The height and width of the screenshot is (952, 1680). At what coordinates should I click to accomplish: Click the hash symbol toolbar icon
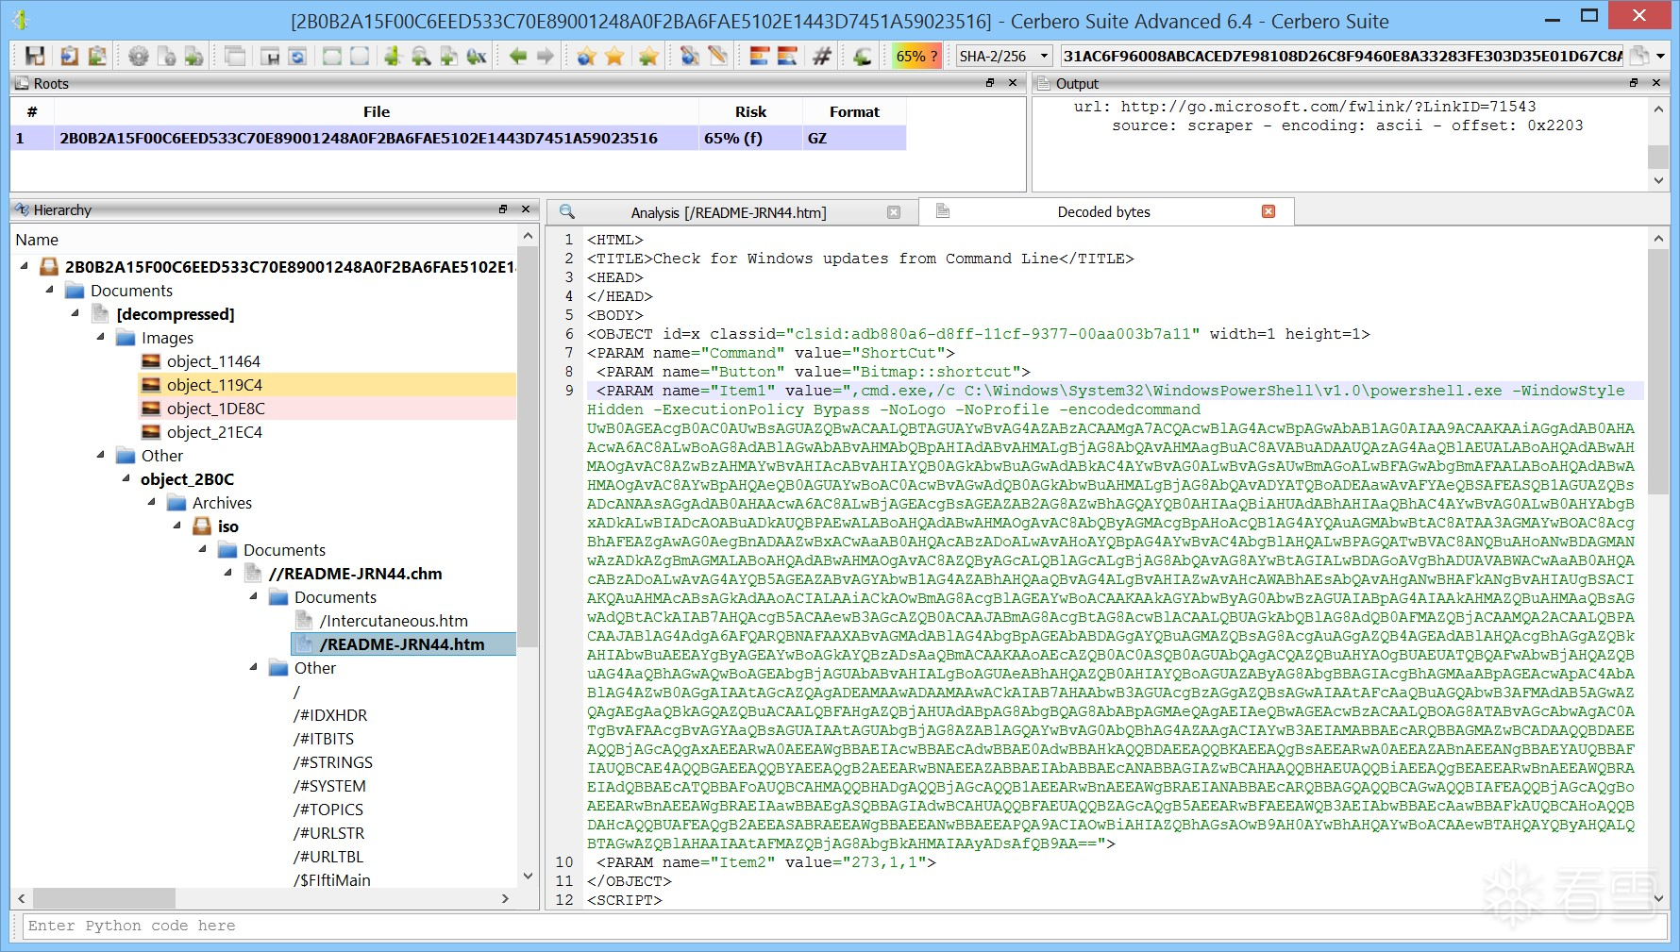pyautogui.click(x=821, y=57)
